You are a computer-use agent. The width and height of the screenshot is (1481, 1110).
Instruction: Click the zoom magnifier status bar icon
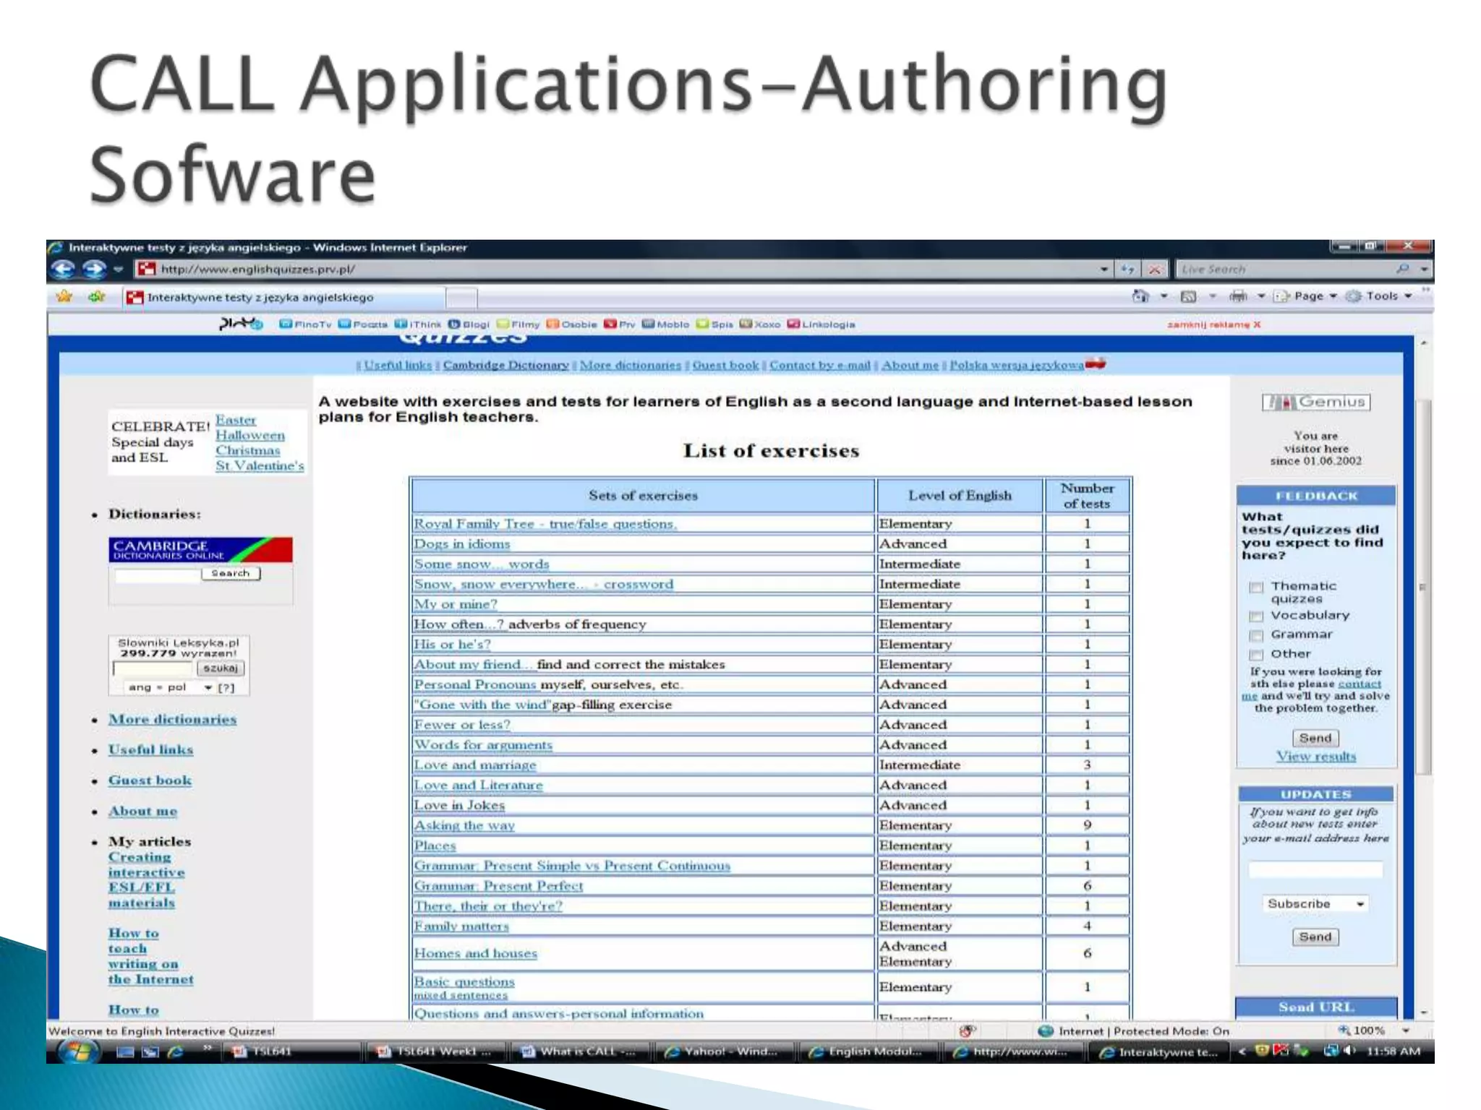point(1344,1031)
